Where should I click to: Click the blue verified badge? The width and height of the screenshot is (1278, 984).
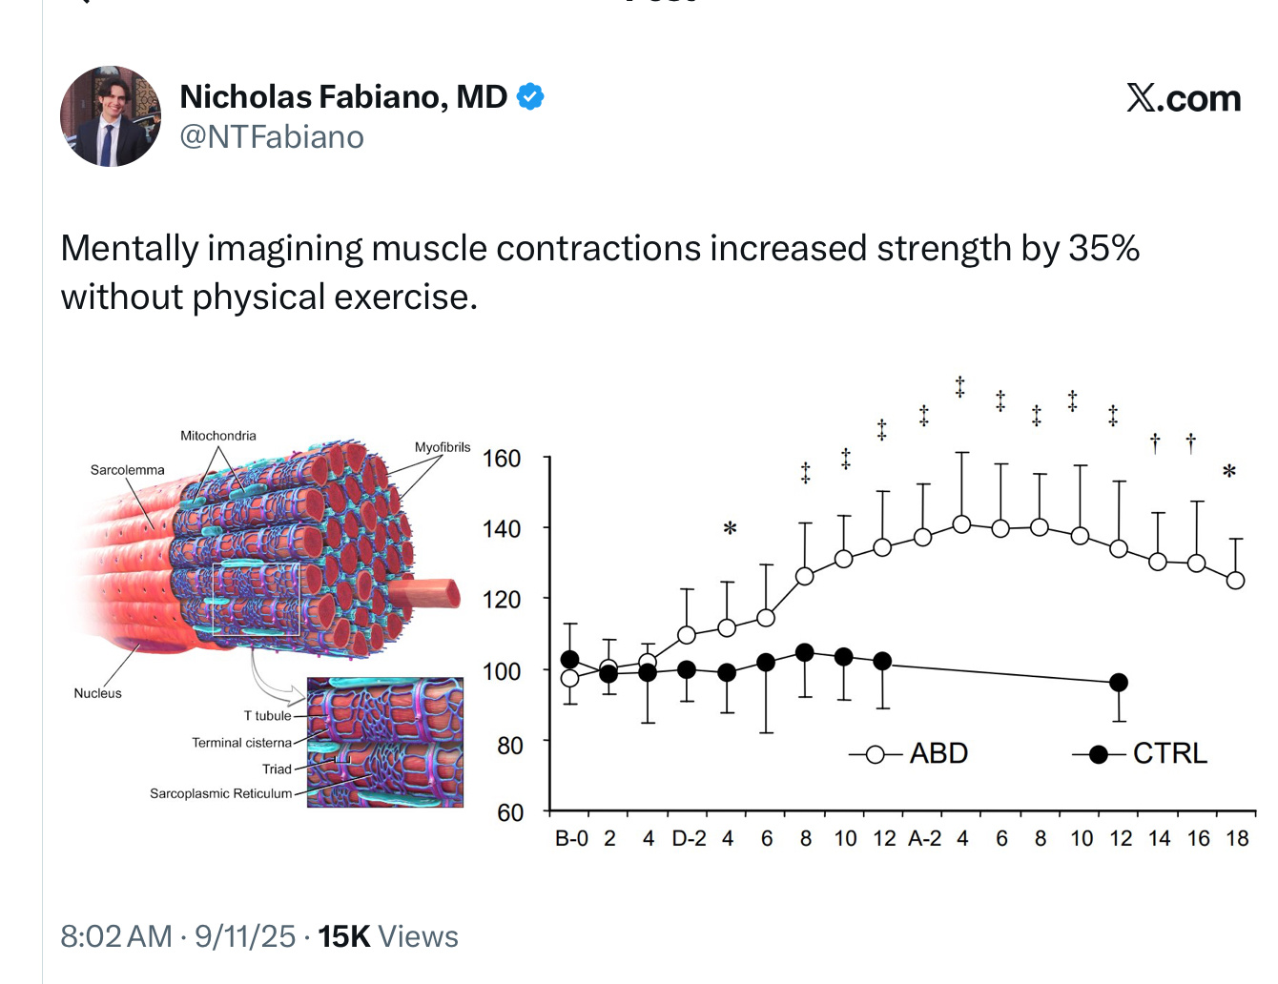tap(530, 96)
